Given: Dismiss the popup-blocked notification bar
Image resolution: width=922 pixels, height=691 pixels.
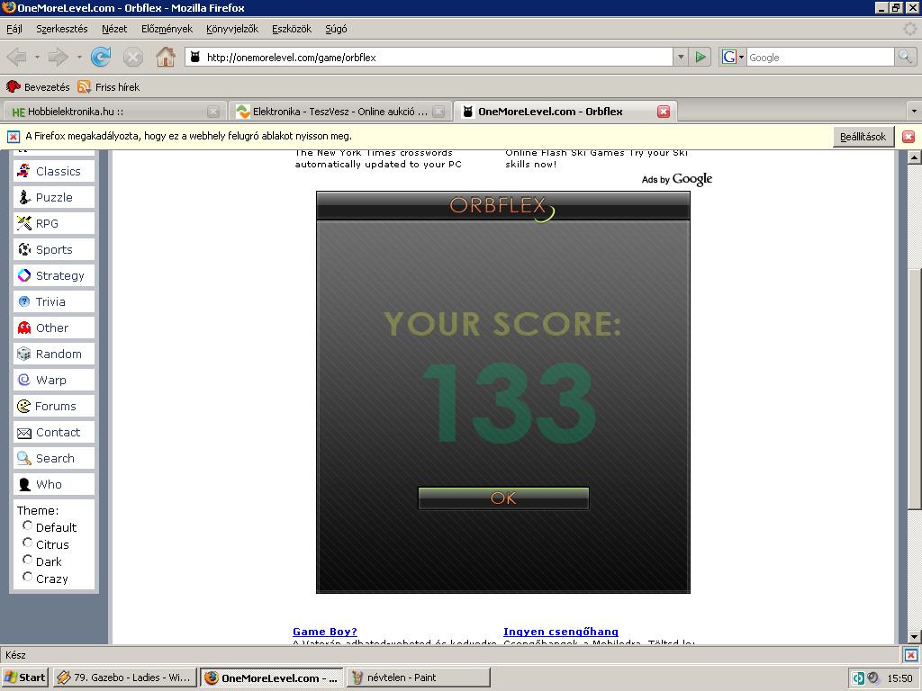Looking at the screenshot, I should [x=908, y=137].
